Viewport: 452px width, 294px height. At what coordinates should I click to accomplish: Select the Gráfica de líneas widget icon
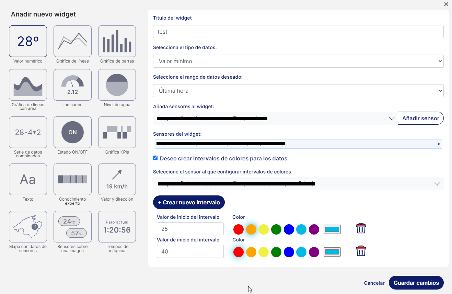click(x=72, y=41)
